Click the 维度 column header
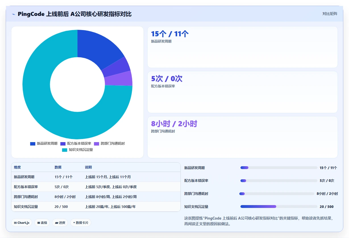349x238 pixels. 17,167
